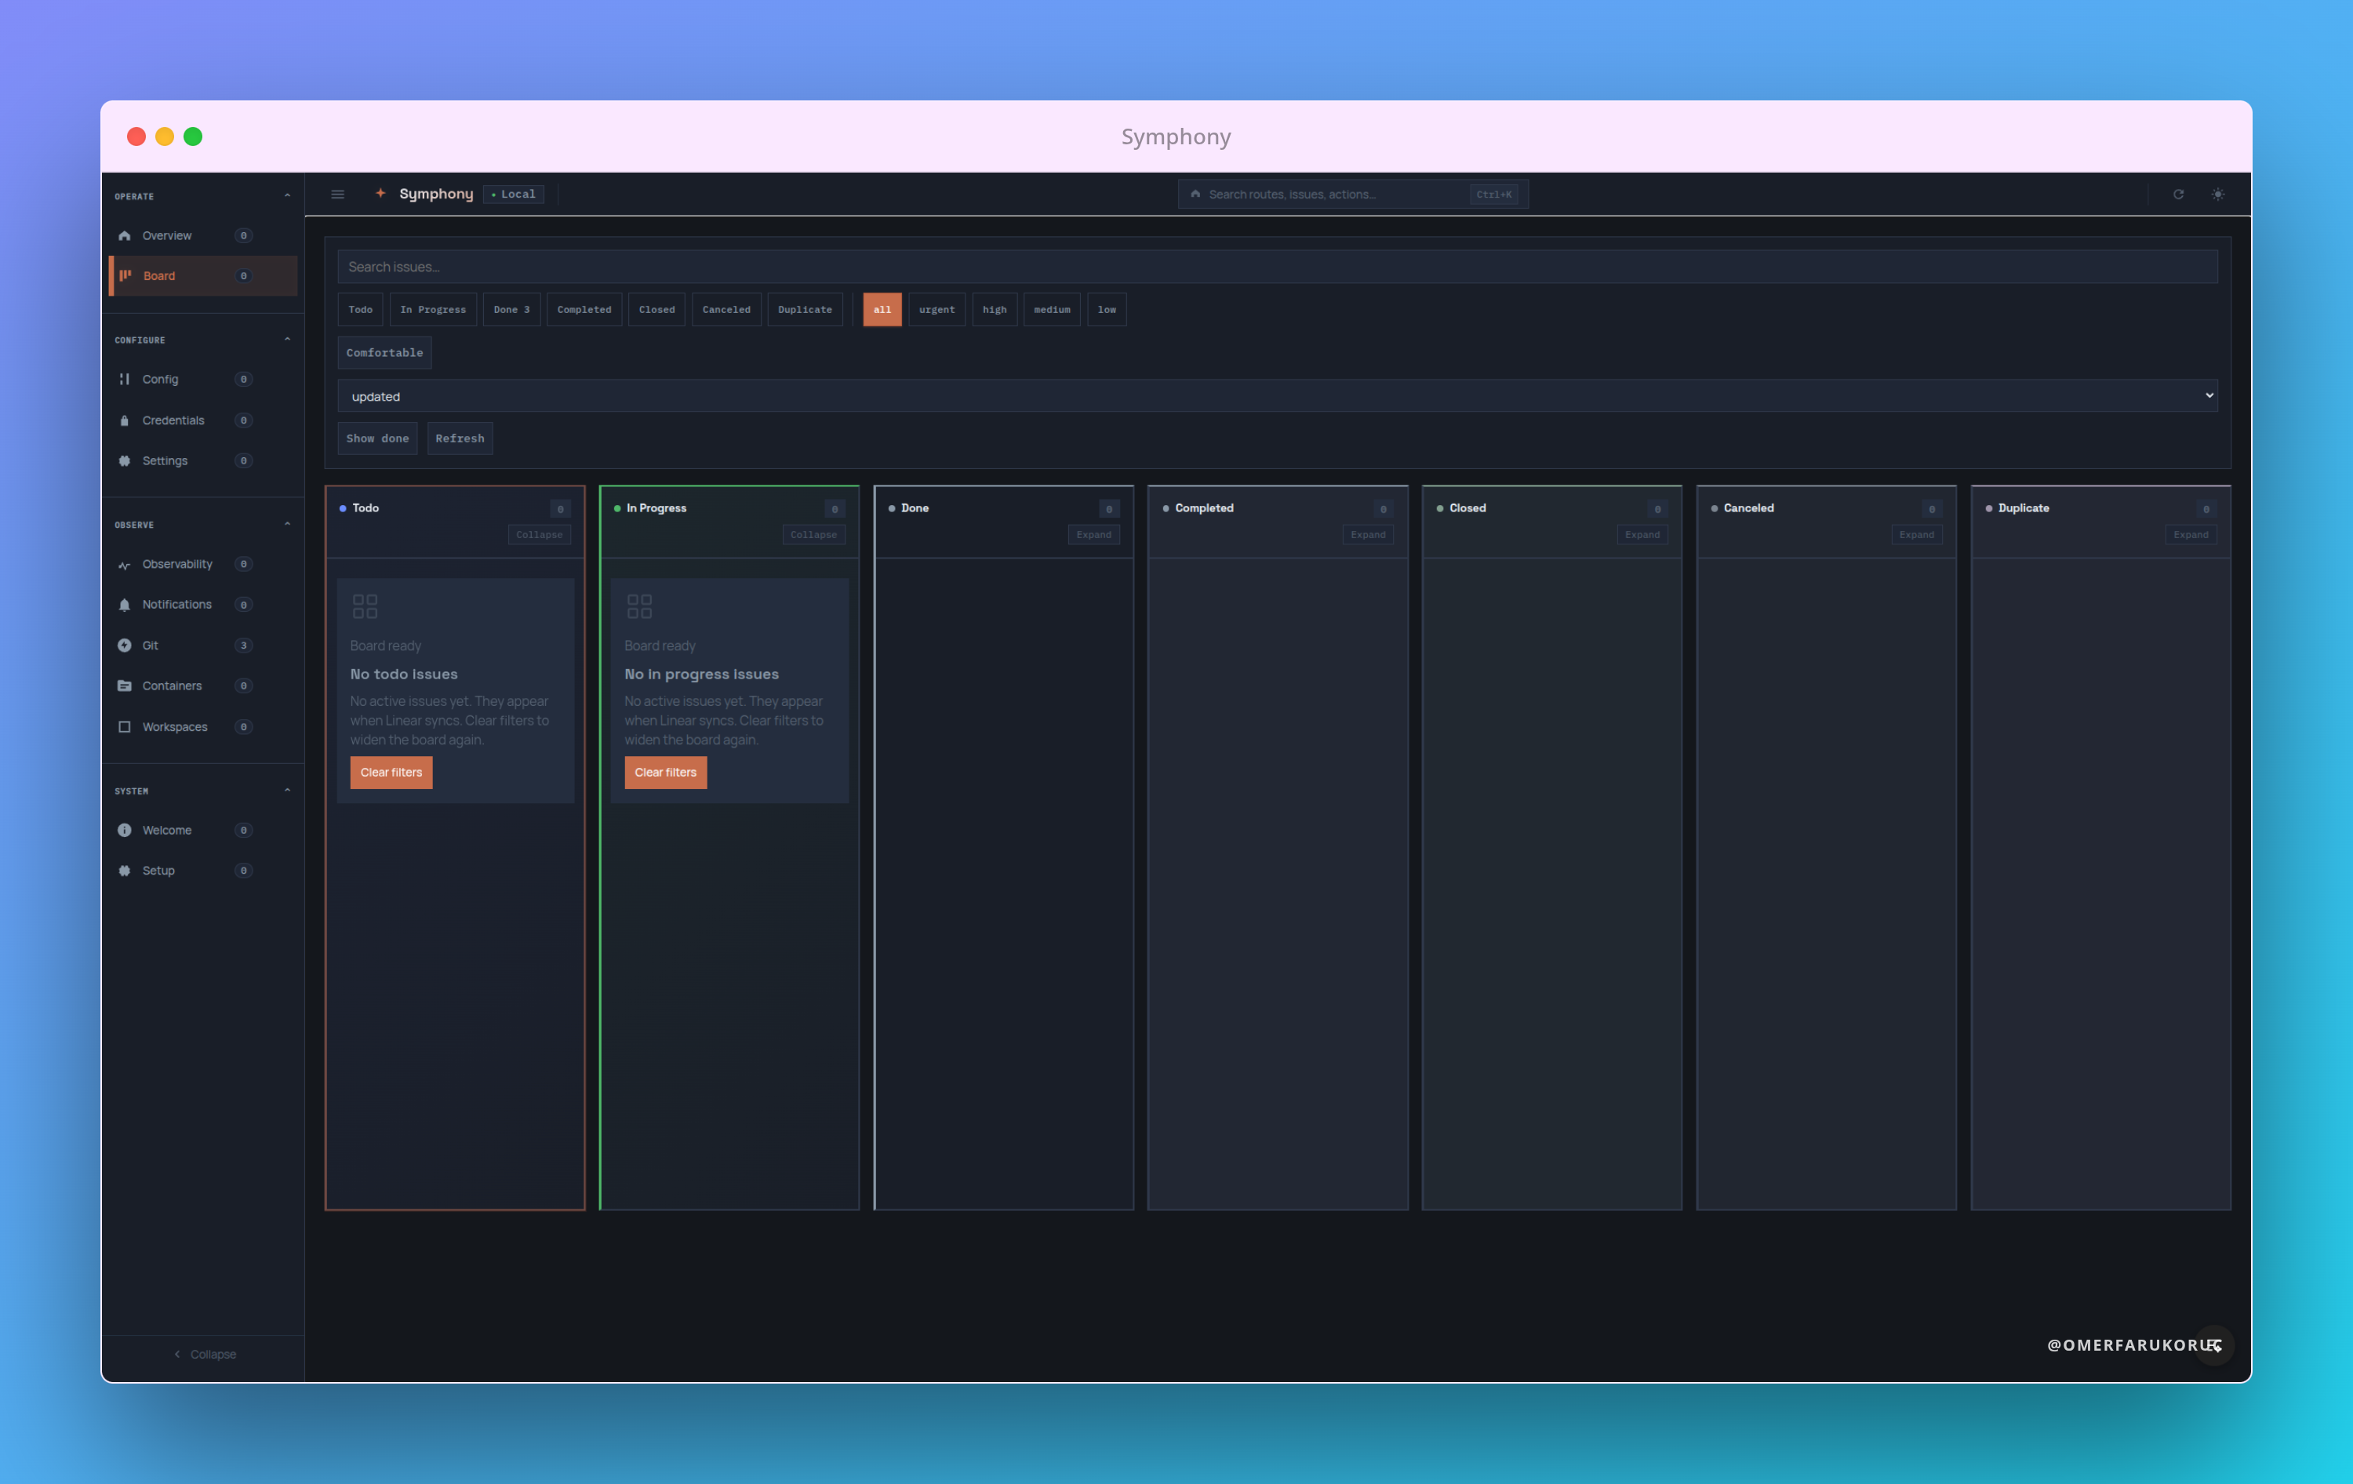Go to Containers page

(203, 686)
